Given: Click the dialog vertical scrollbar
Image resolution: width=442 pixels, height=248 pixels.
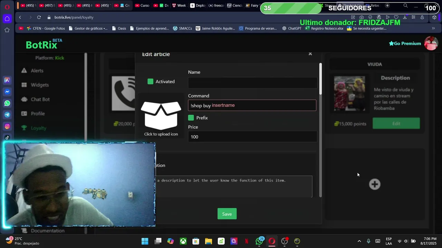Looking at the screenshot, I should pyautogui.click(x=320, y=79).
